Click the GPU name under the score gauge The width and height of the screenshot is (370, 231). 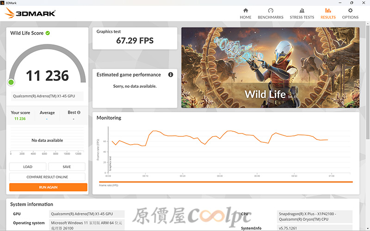(47, 96)
